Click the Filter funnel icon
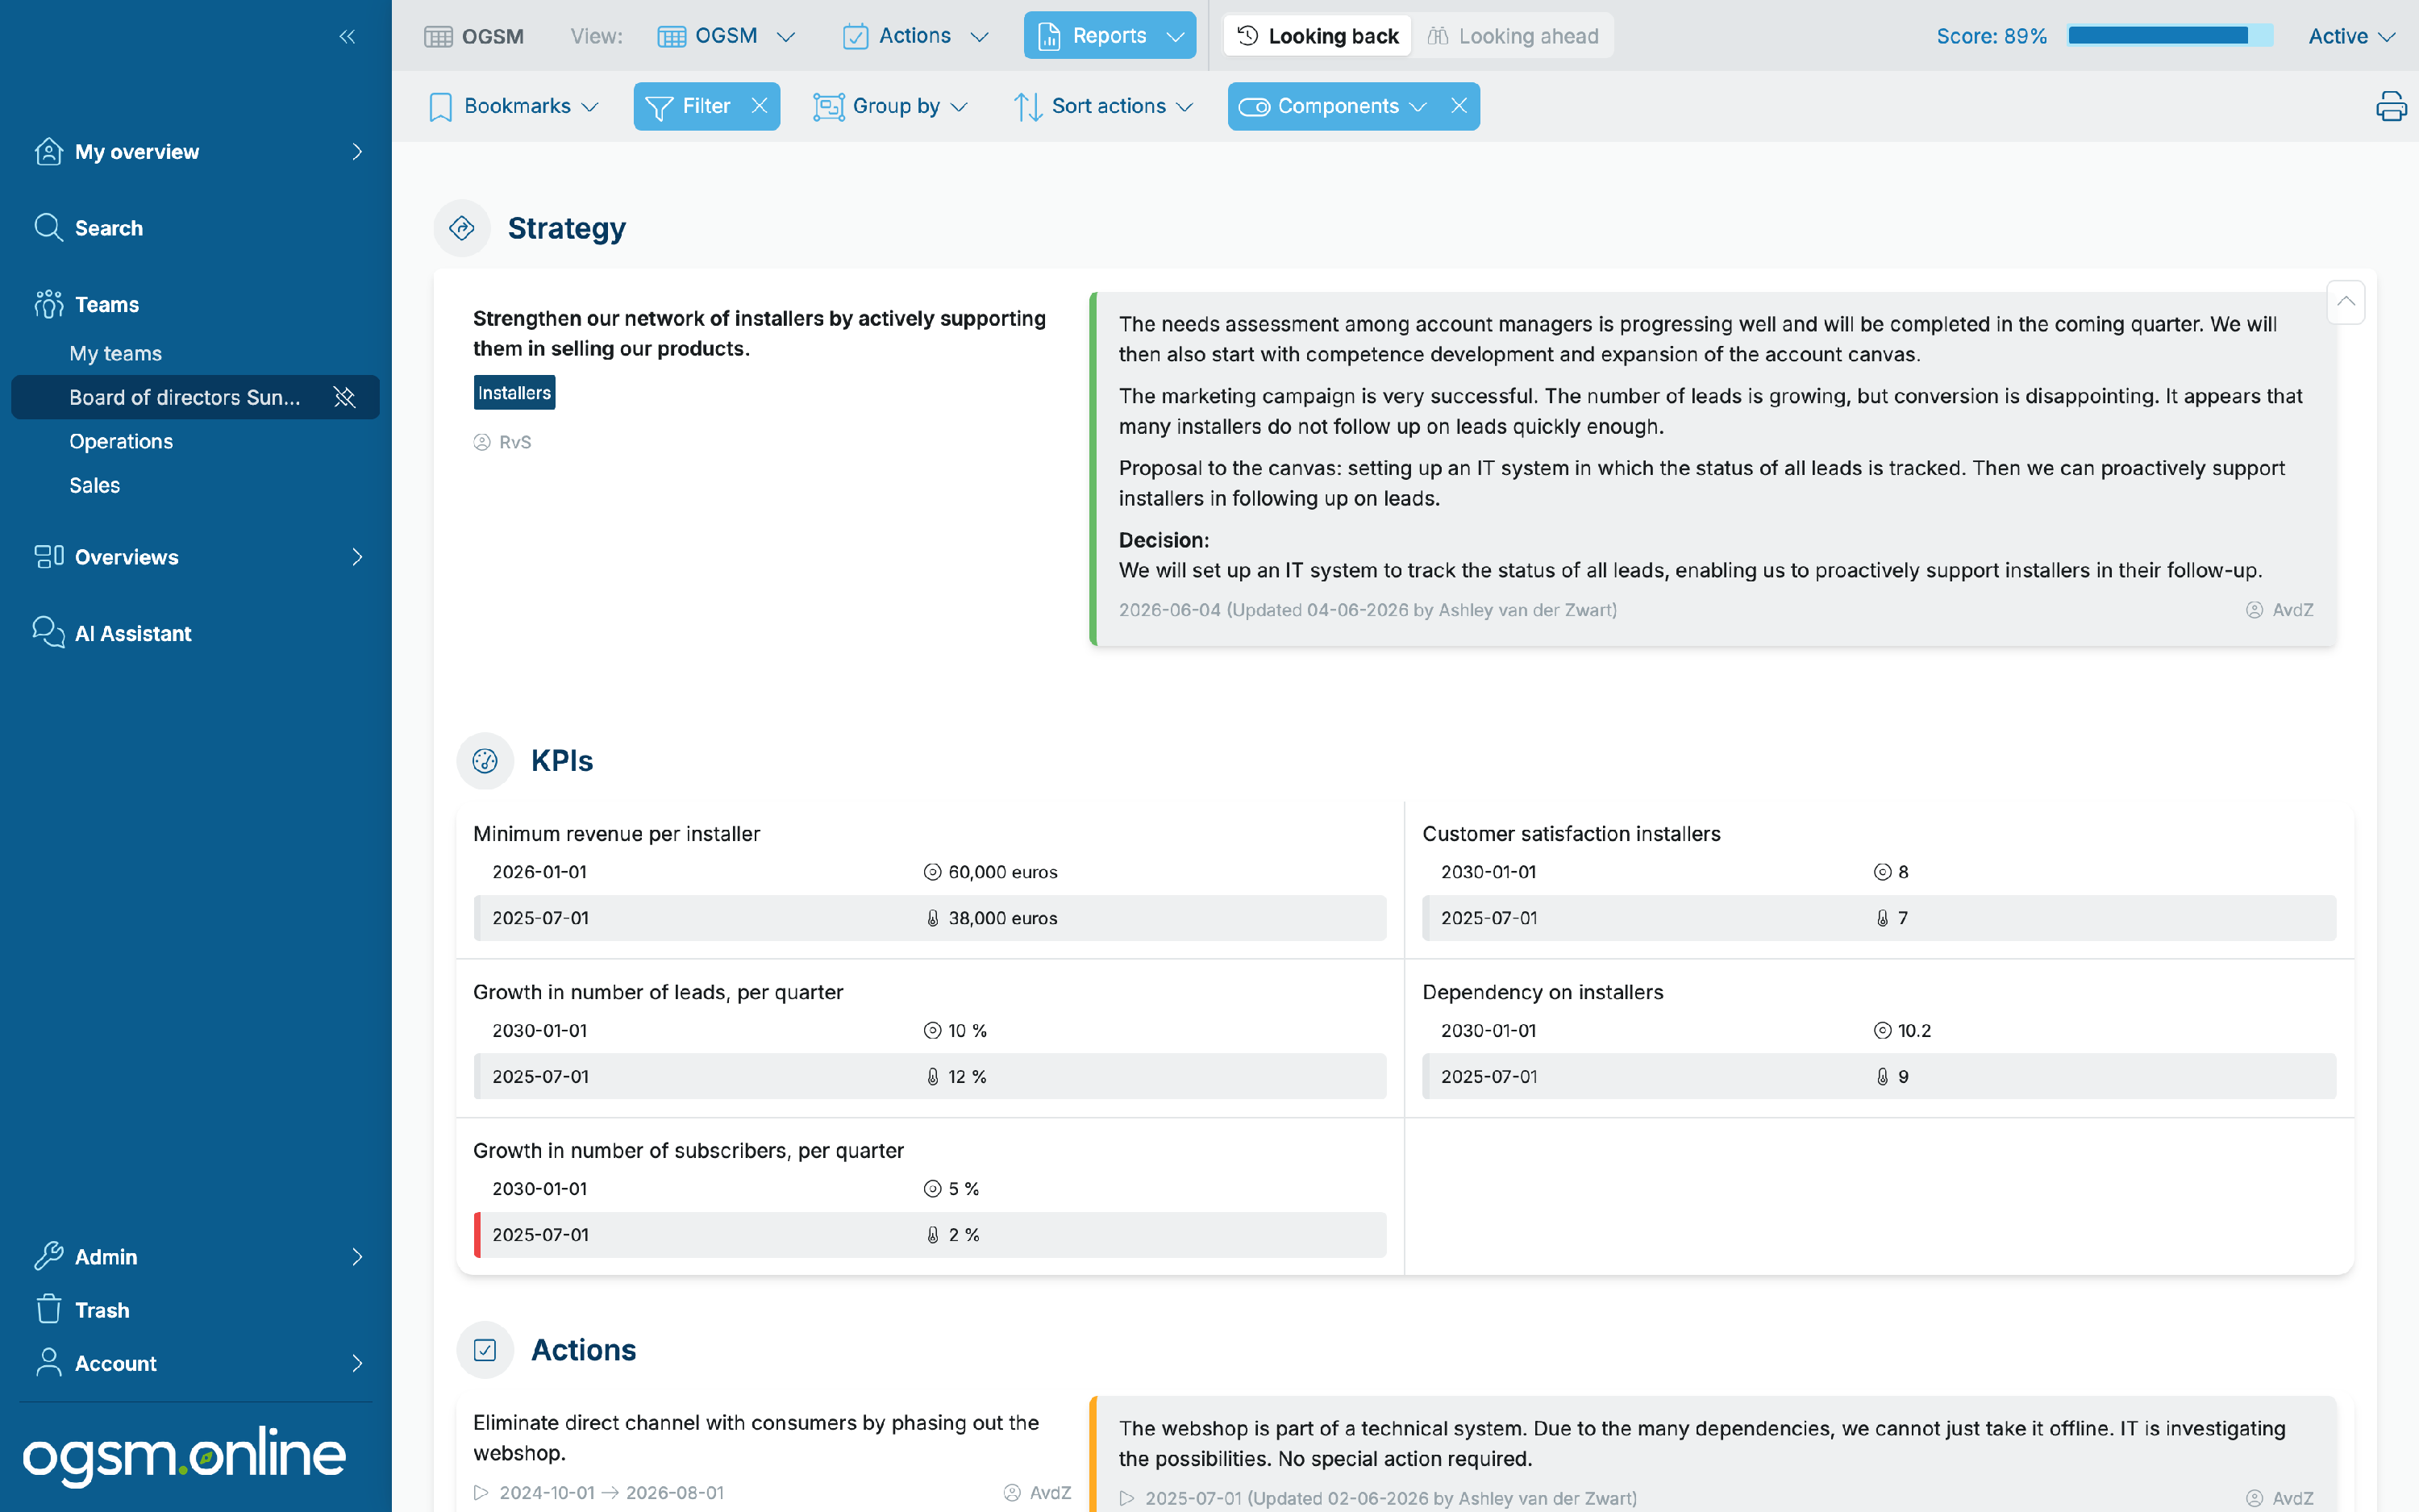This screenshot has width=2419, height=1512. coord(659,107)
